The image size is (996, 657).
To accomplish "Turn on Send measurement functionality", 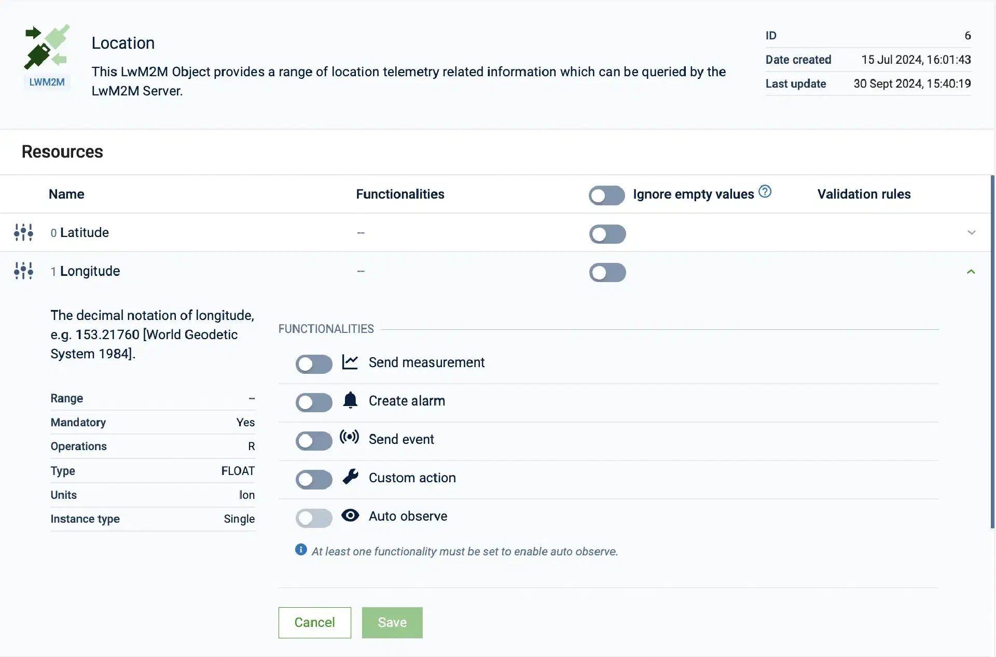I will (314, 364).
